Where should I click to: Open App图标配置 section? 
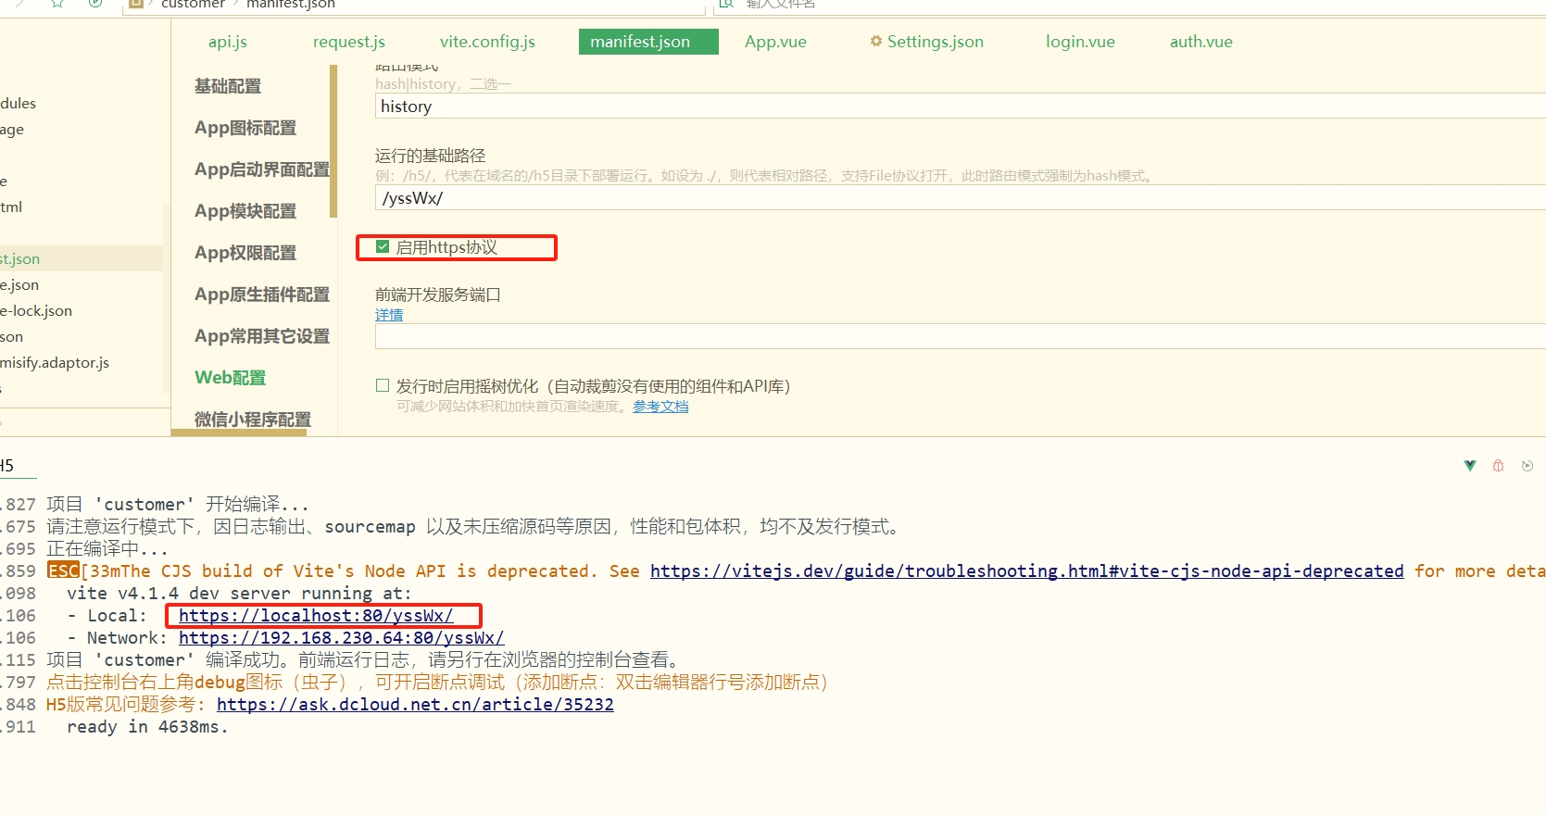(x=245, y=128)
